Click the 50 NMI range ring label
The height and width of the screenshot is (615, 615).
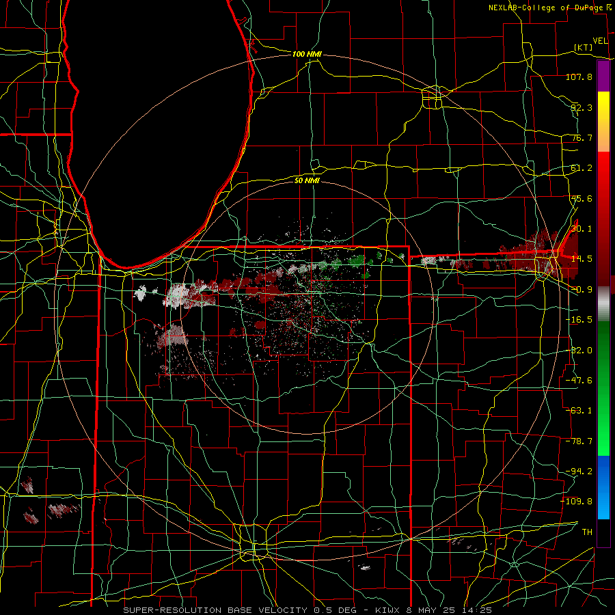pyautogui.click(x=307, y=180)
